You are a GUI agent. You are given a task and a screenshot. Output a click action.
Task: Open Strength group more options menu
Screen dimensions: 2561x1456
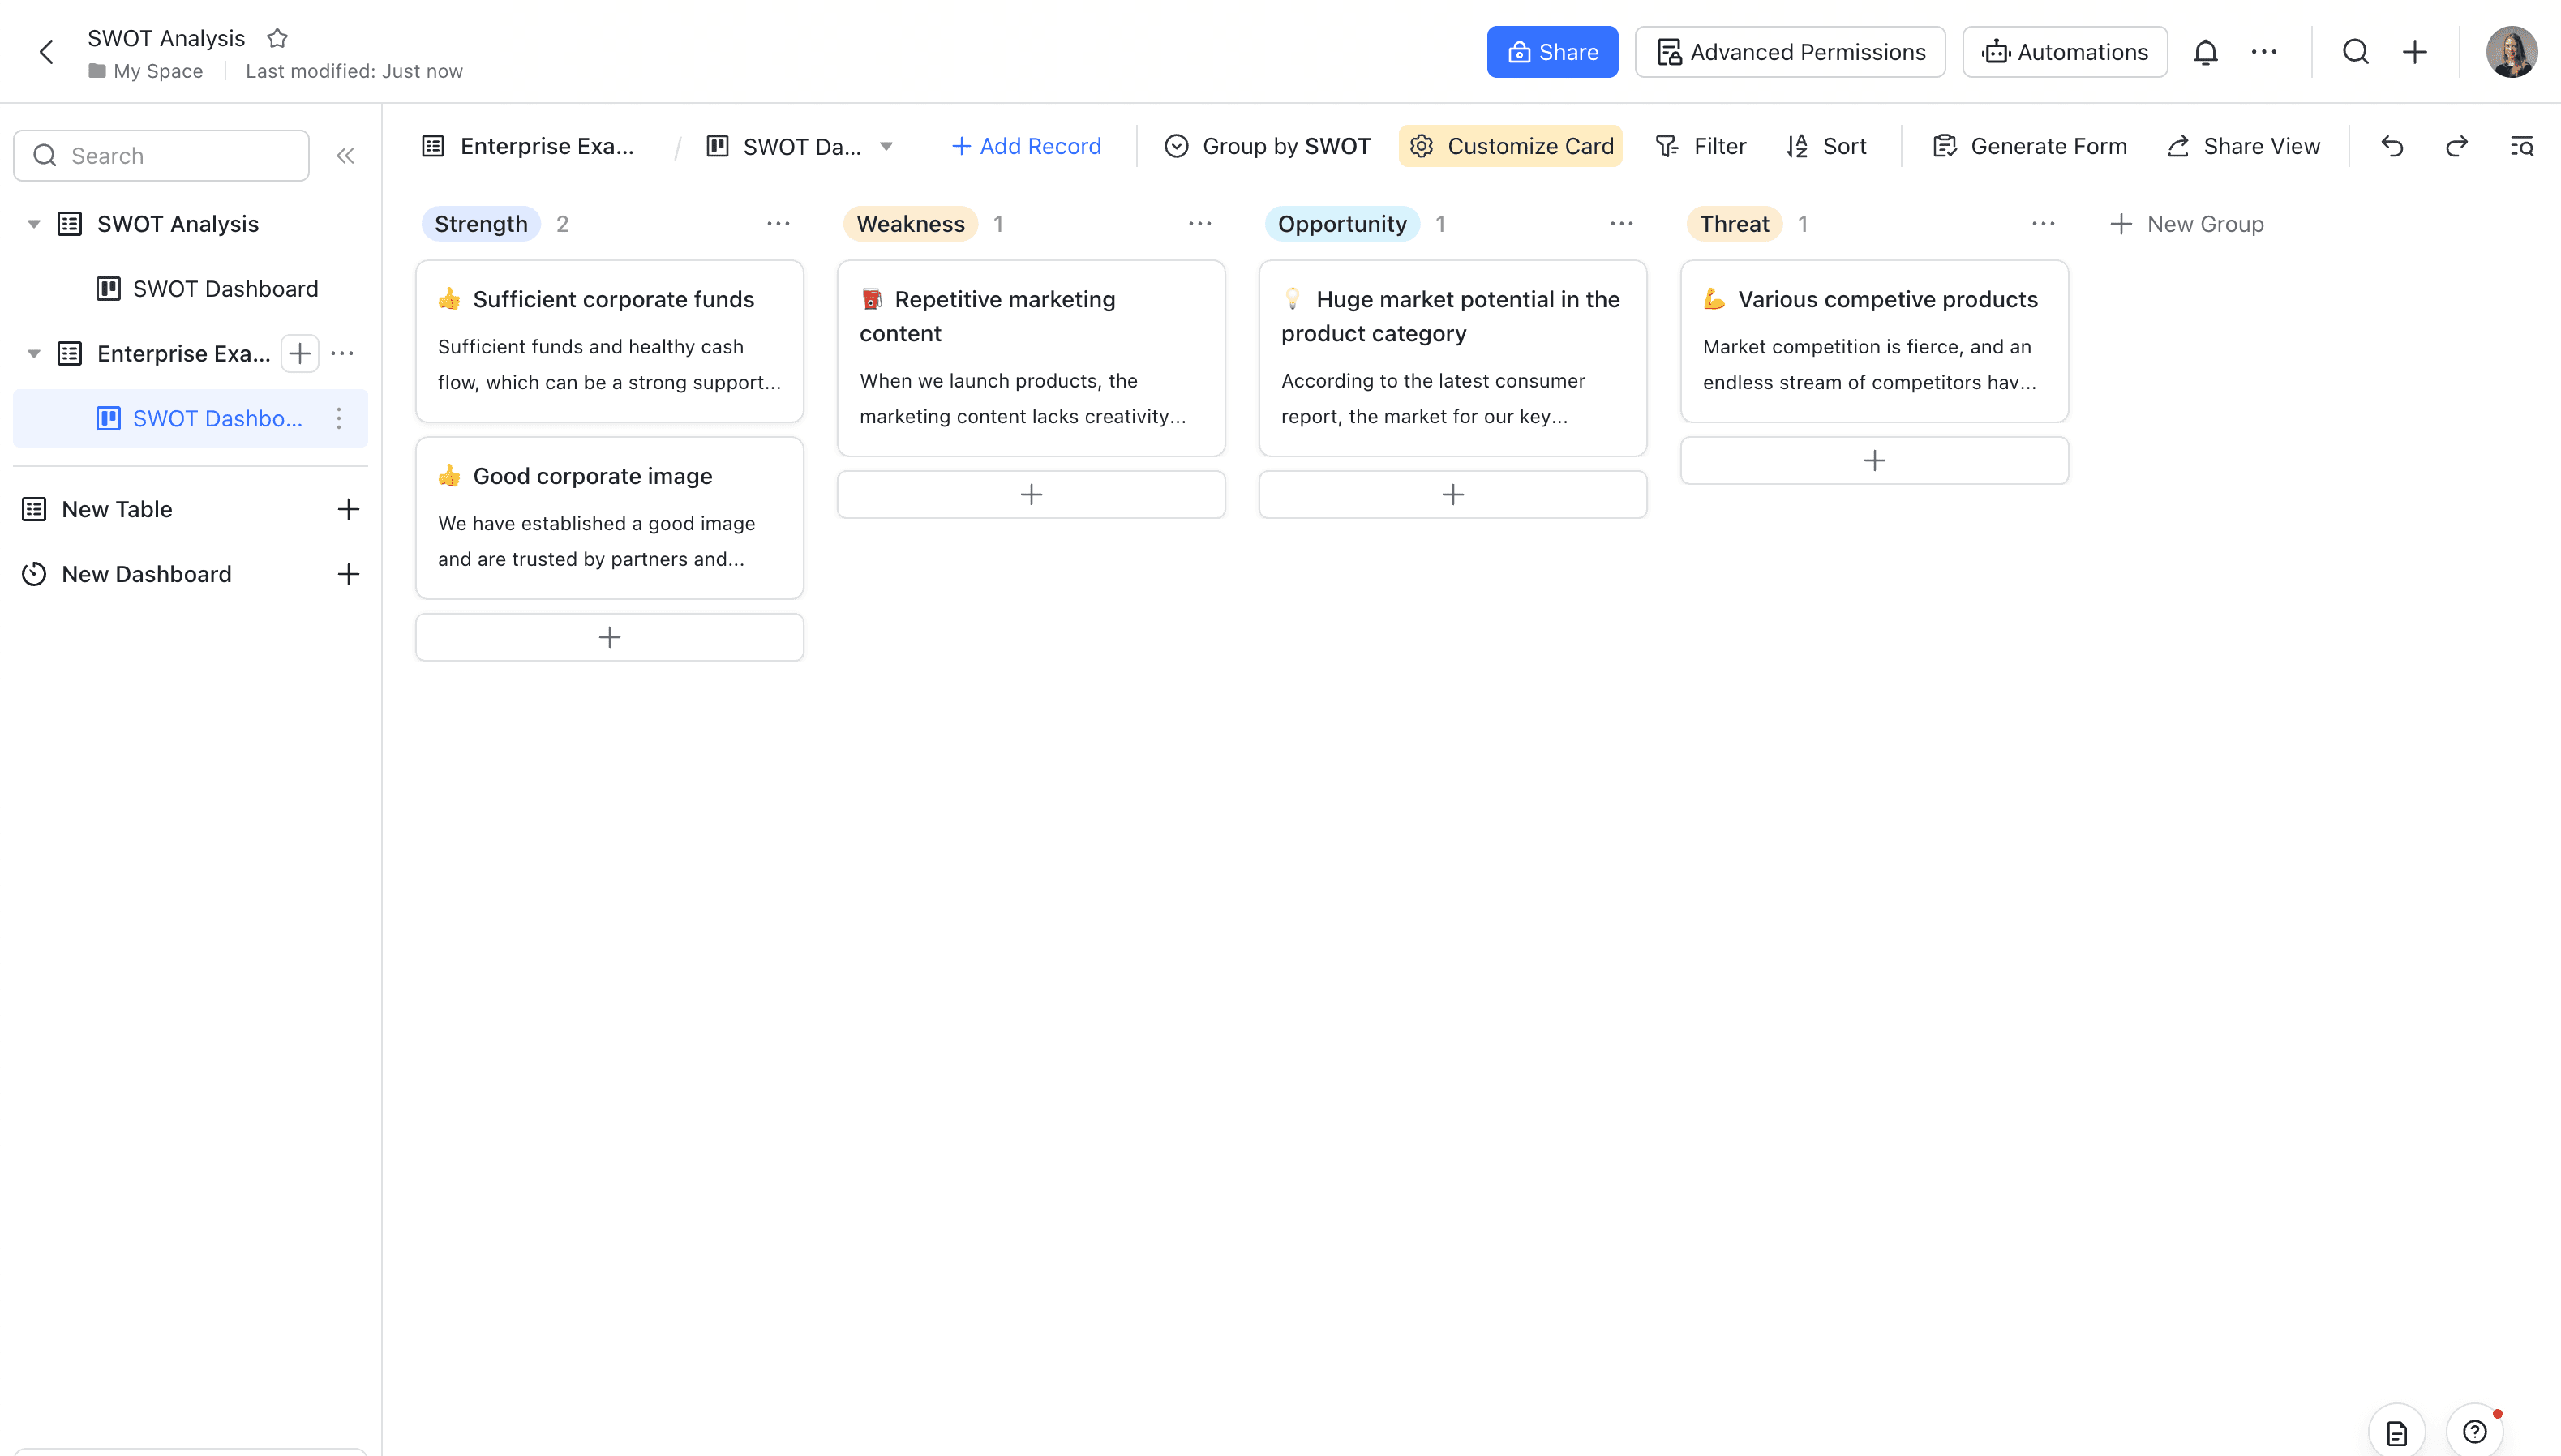(778, 224)
